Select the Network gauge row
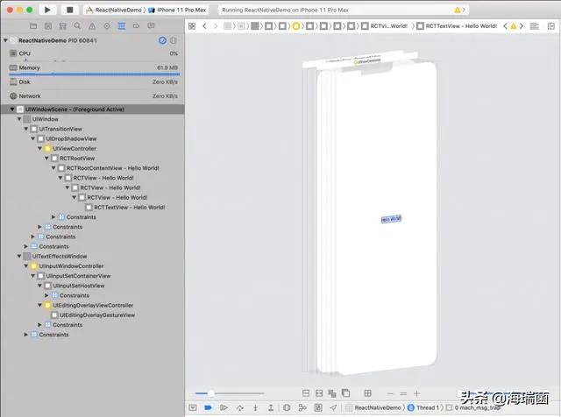Image resolution: width=561 pixels, height=417 pixels. click(x=94, y=95)
